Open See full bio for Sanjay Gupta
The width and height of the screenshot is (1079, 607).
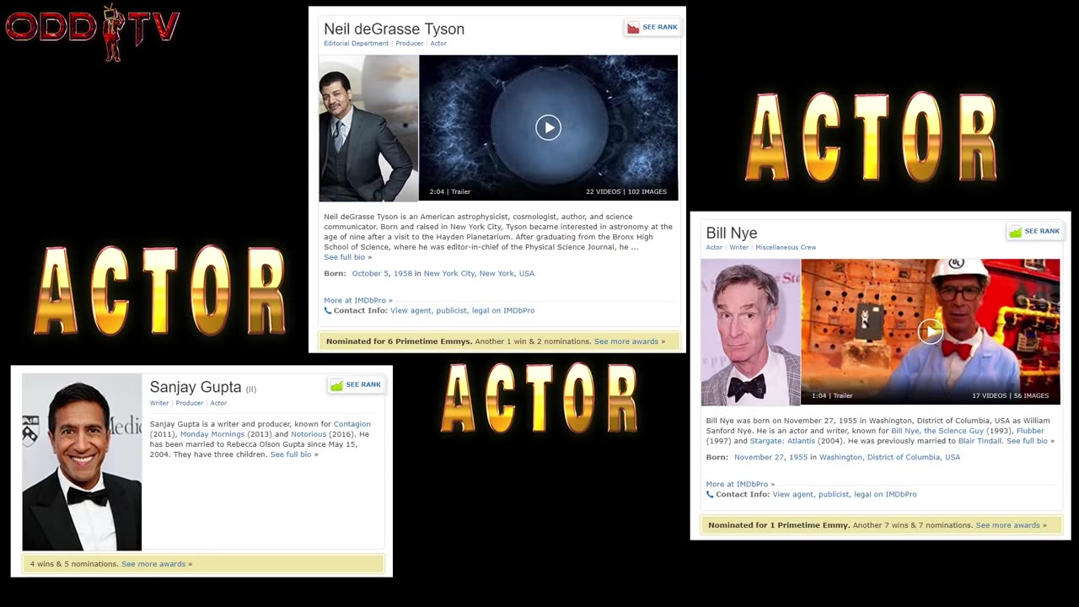point(294,454)
